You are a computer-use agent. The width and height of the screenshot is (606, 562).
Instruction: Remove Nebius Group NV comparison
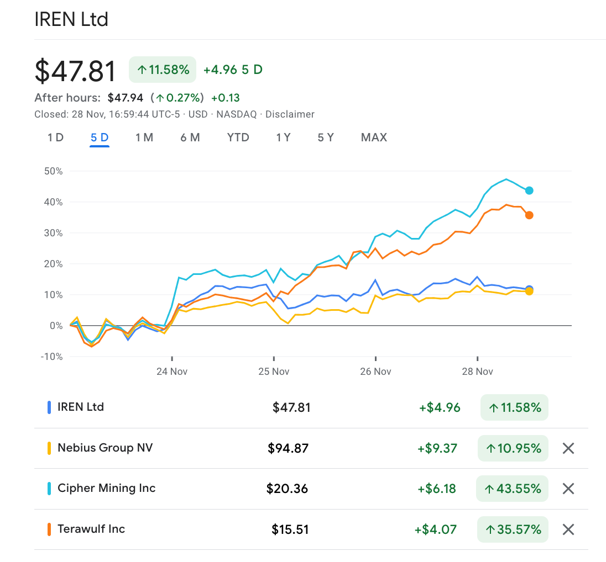coord(568,448)
